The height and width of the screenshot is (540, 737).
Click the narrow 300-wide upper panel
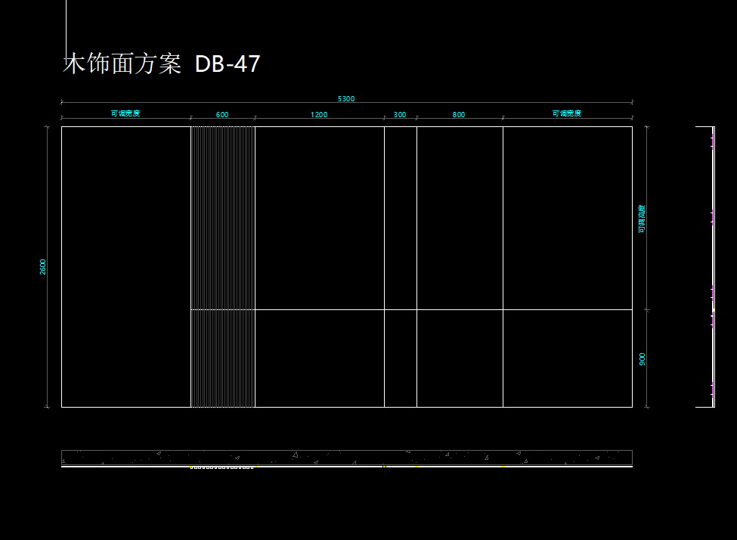coord(400,218)
